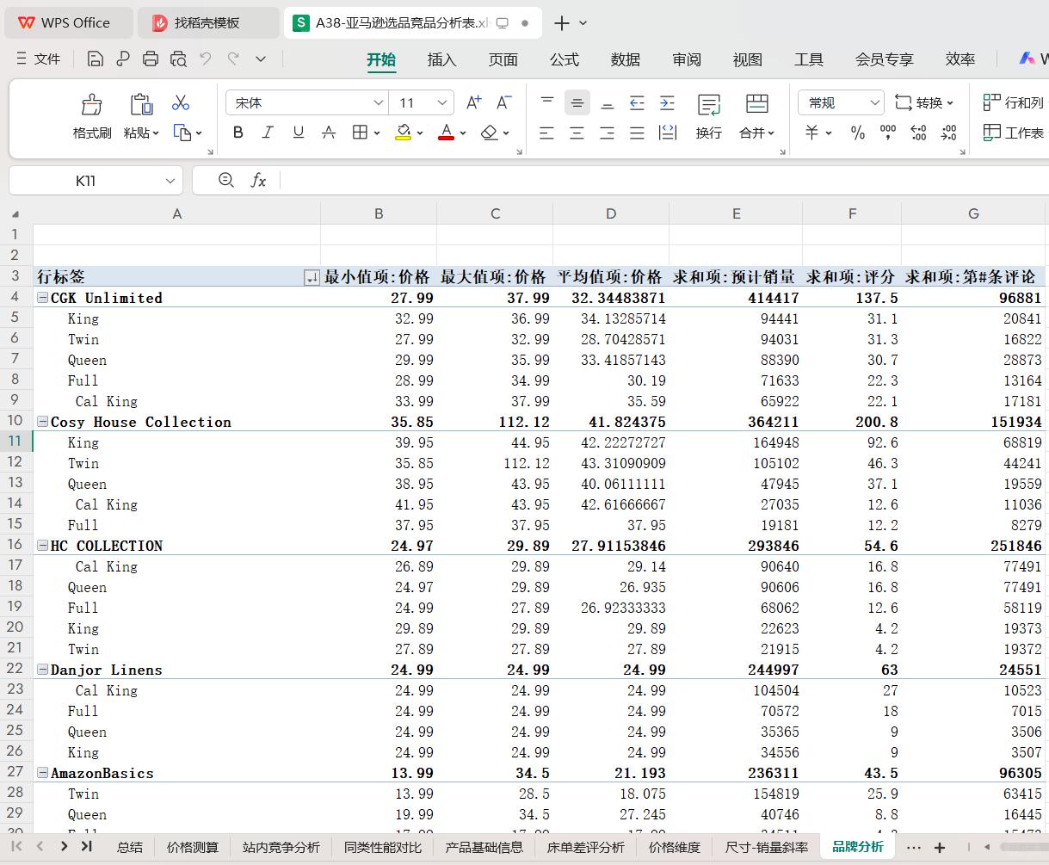Click the Format Painter icon
Screen dimensions: 1049x865
coord(92,104)
